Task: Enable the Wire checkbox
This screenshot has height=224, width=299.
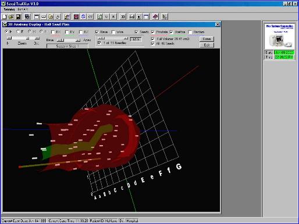Action: tap(113, 32)
